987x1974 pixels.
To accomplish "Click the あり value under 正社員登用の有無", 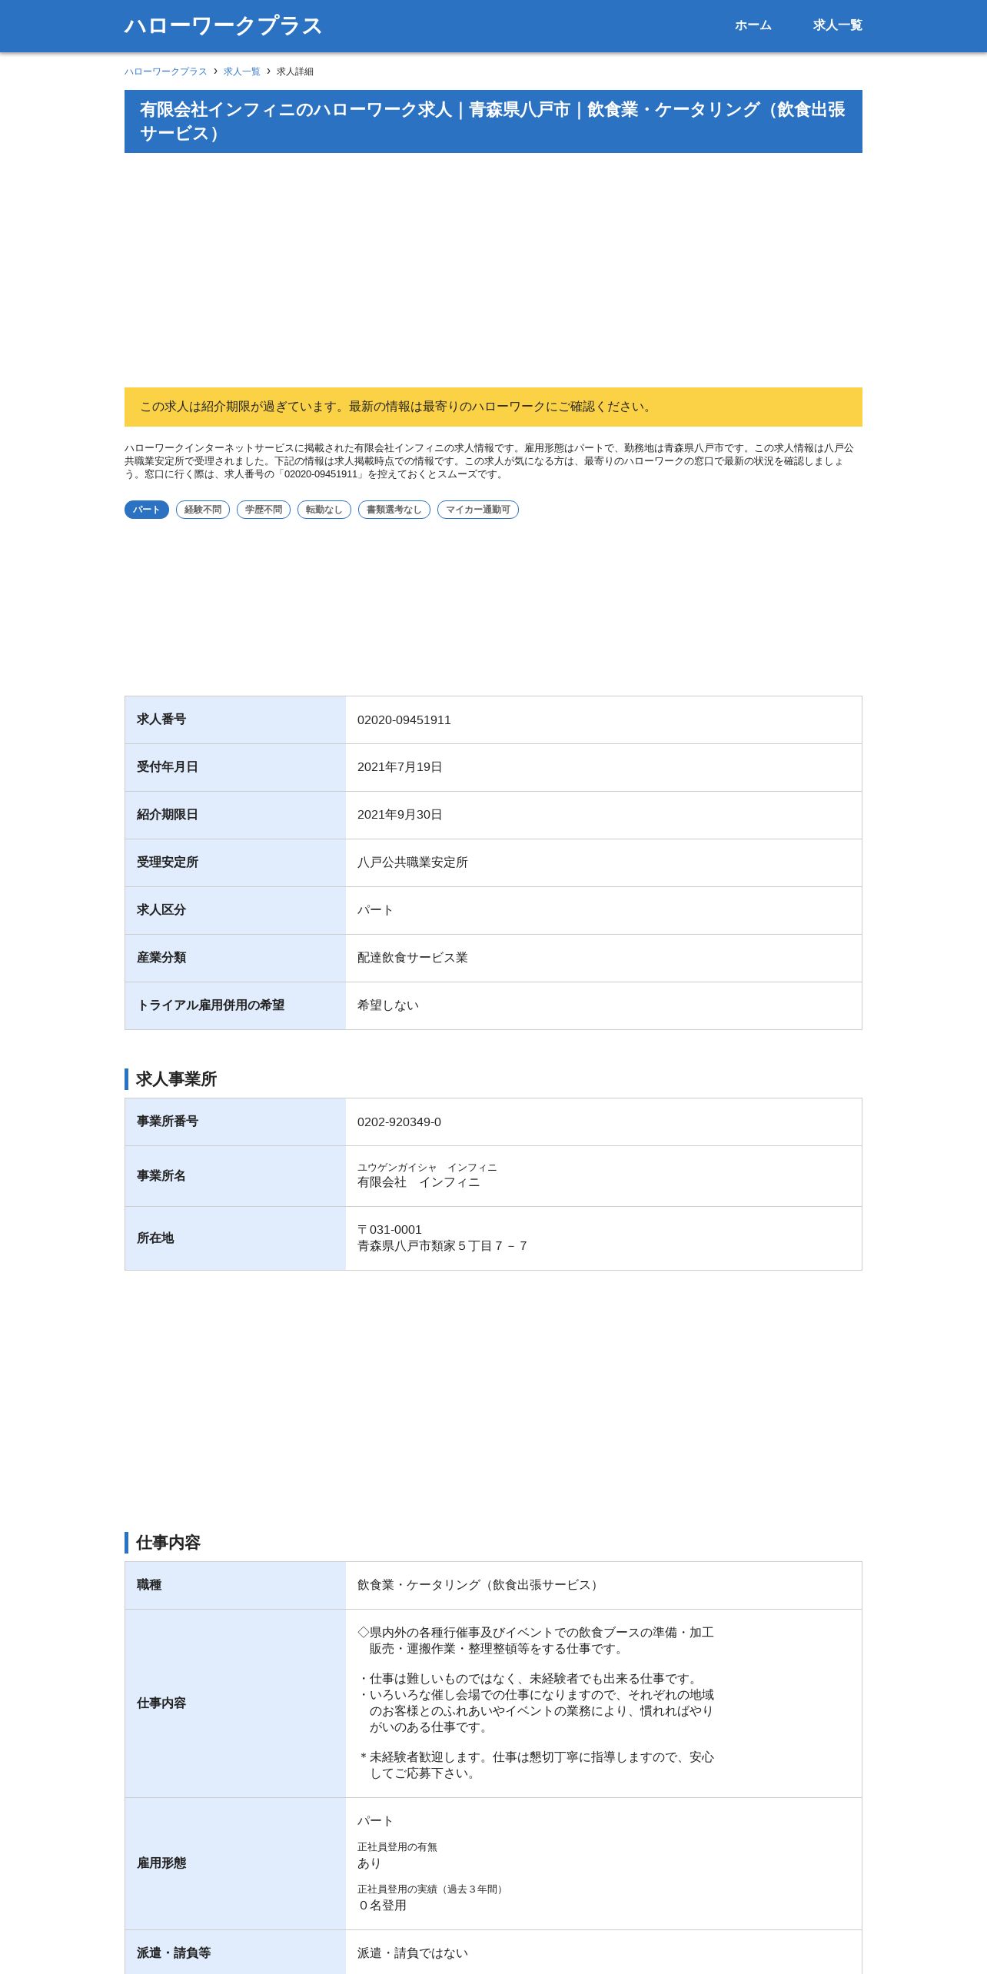I will [369, 1863].
